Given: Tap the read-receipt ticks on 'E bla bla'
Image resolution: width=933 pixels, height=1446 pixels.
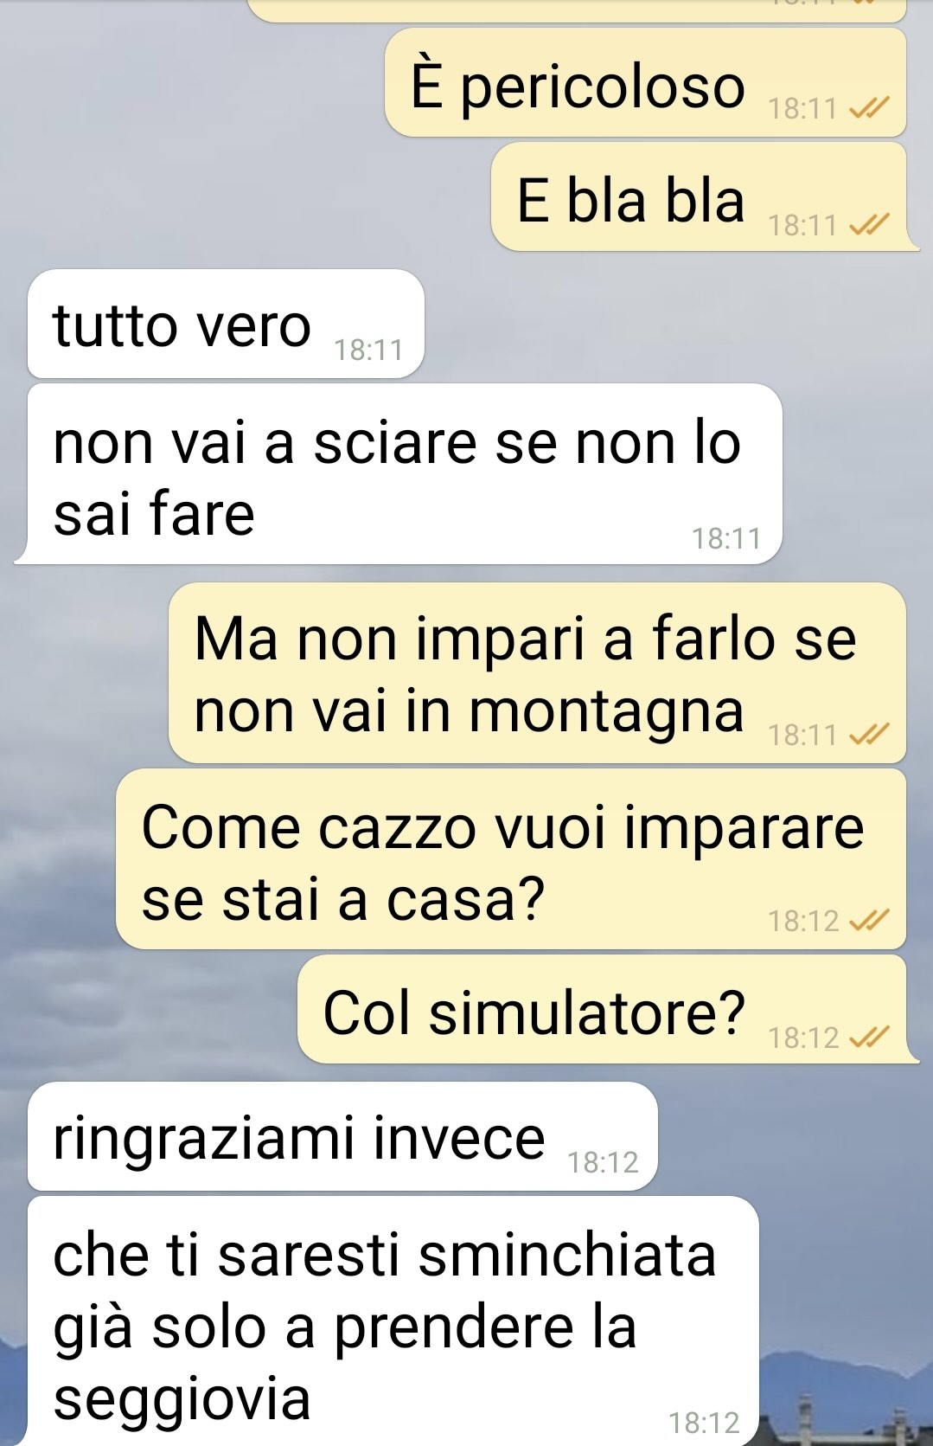Looking at the screenshot, I should coord(869,226).
